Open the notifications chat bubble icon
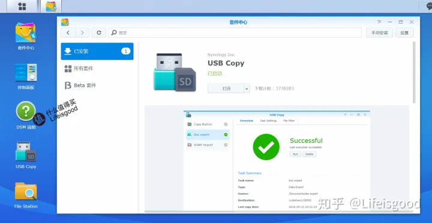This screenshot has height=223, width=432. coord(428,7)
